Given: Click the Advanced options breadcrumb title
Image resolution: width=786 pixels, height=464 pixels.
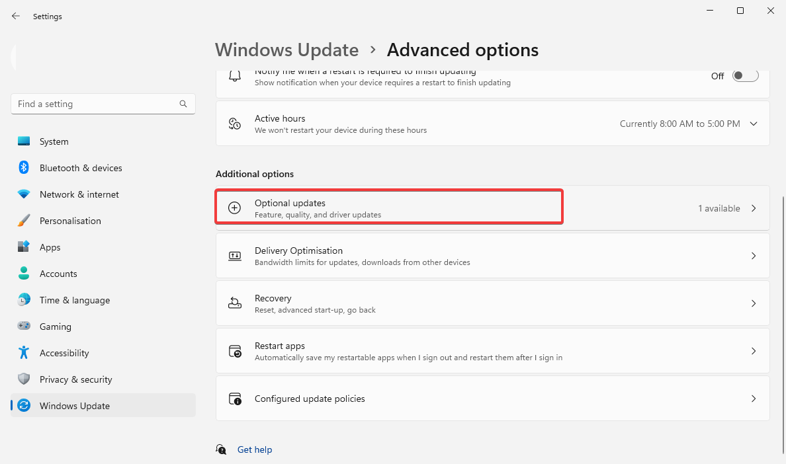Looking at the screenshot, I should tap(462, 50).
